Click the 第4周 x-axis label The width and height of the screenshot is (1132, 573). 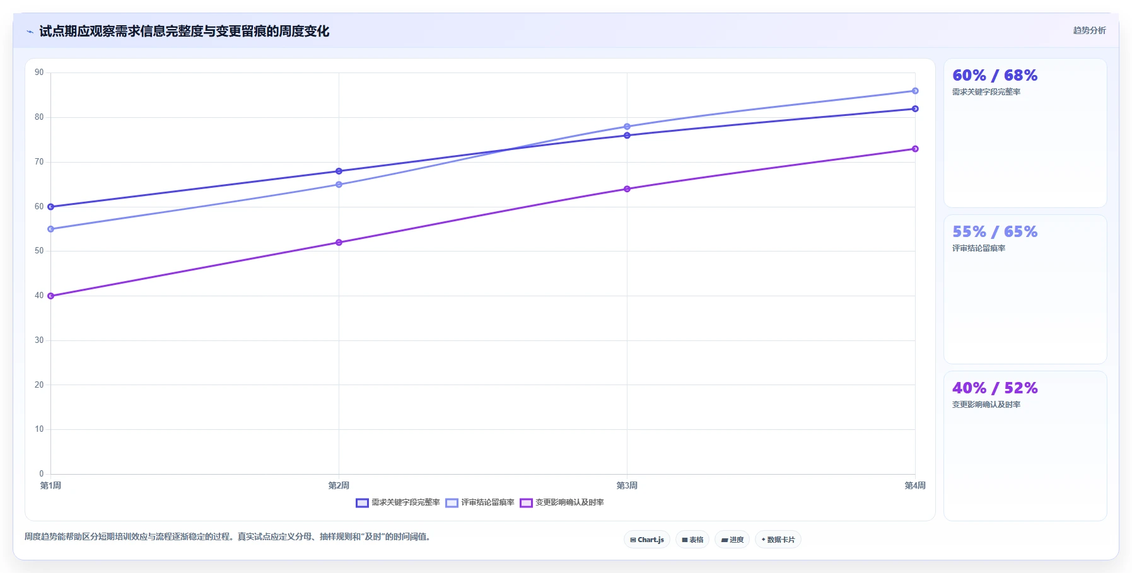coord(915,485)
